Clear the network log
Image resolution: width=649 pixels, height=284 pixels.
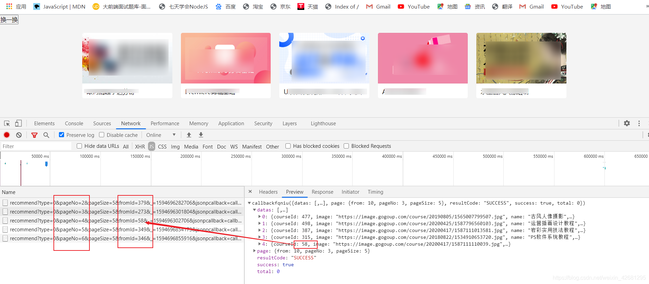[x=19, y=135]
